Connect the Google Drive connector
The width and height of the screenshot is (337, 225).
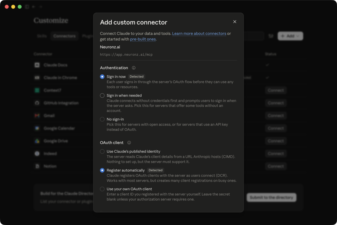276,141
